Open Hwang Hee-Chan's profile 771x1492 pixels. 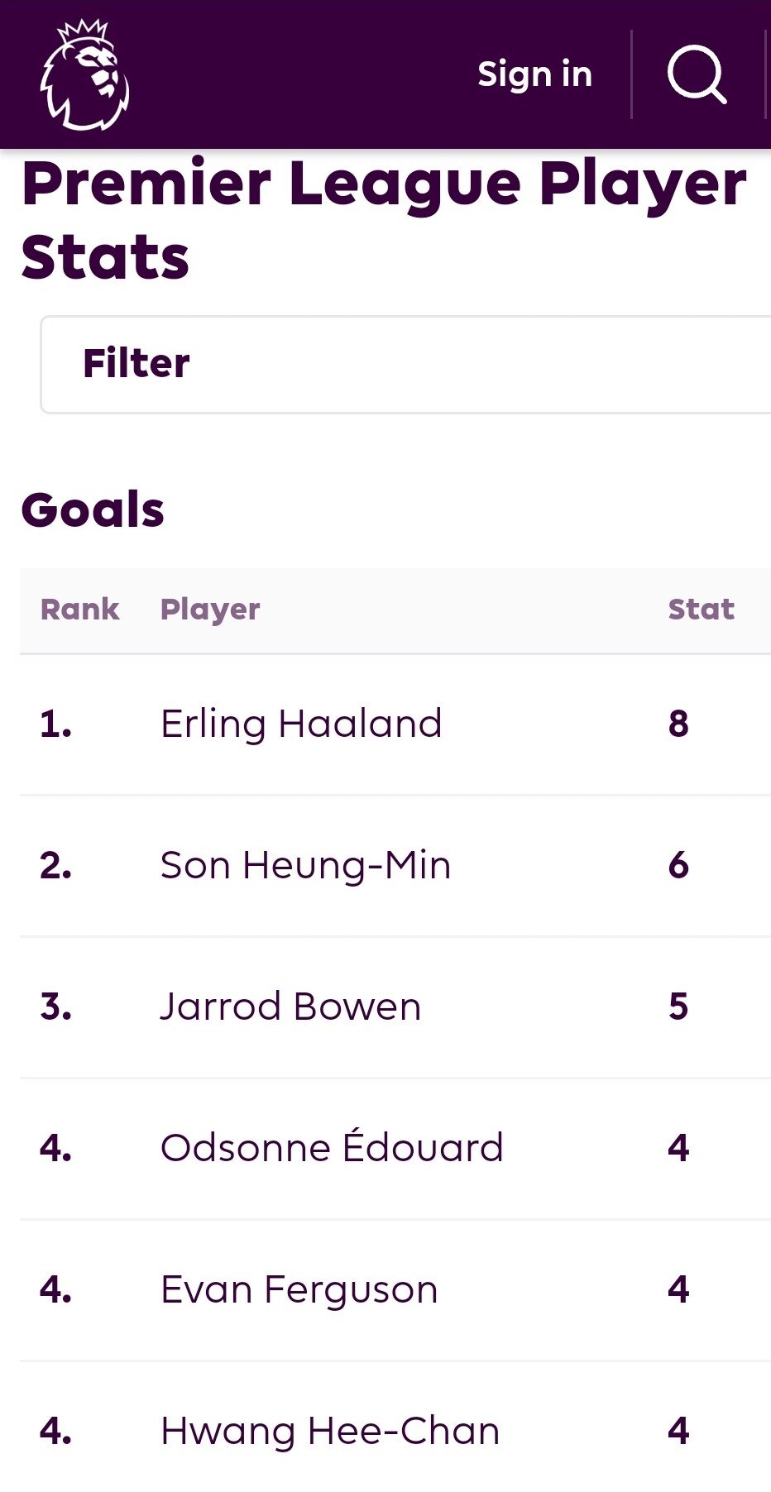pyautogui.click(x=330, y=1431)
